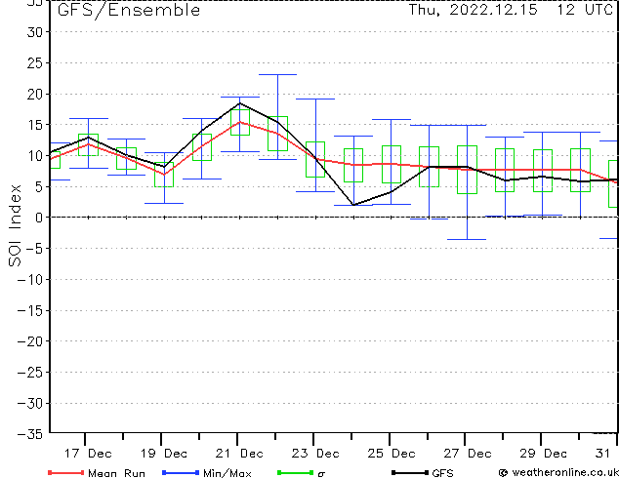
Task: Click the y-axis value 0
Action: click(x=39, y=218)
